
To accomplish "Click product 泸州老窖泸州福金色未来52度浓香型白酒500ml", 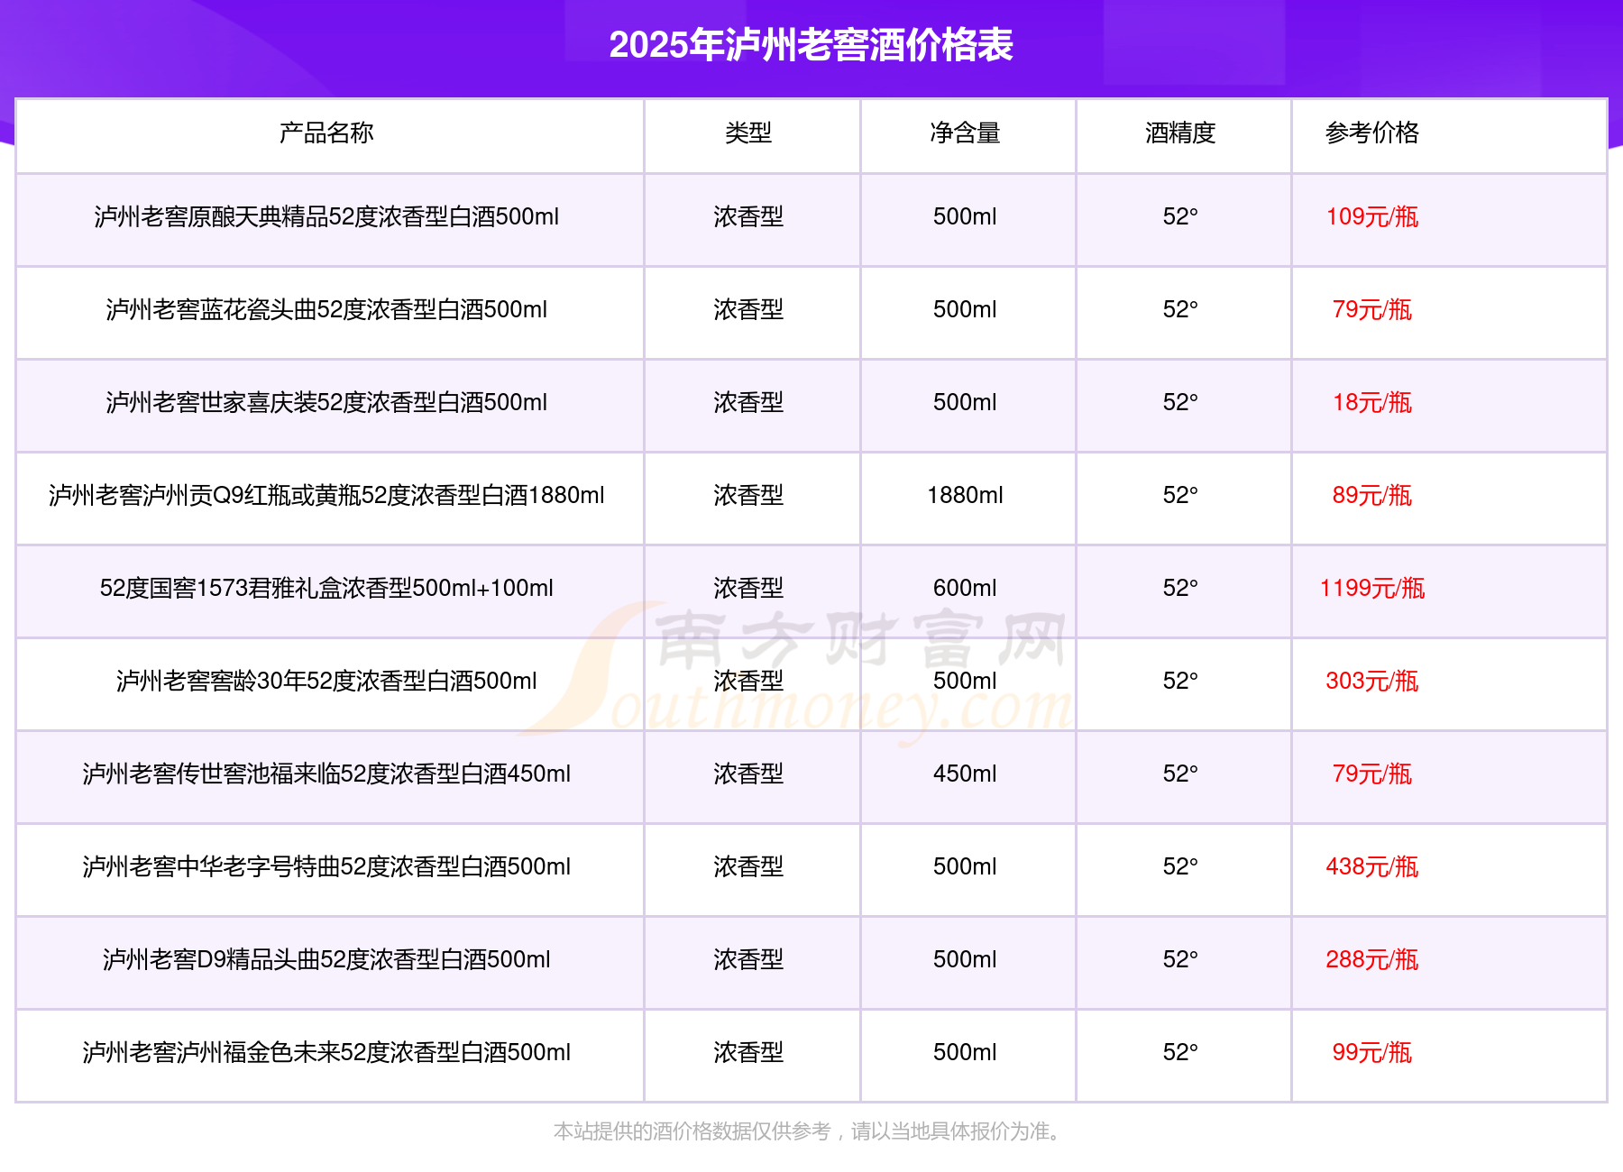I will pos(326,1052).
